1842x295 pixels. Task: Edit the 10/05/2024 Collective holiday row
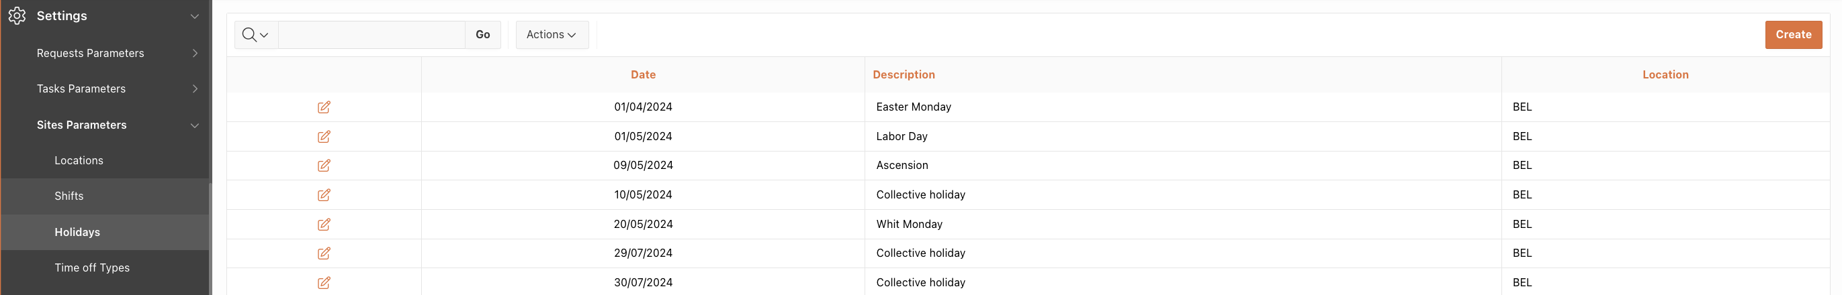(x=324, y=195)
